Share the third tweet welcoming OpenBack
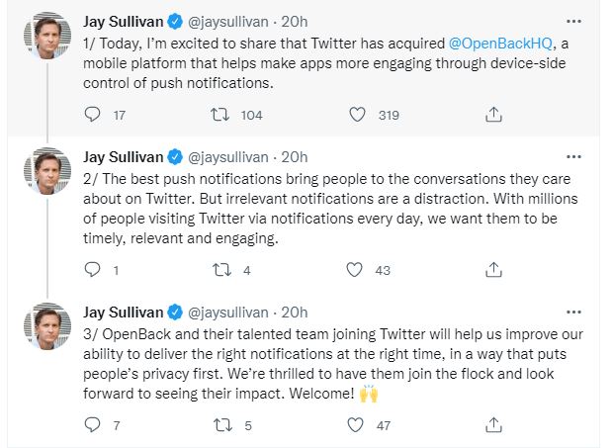 (493, 425)
